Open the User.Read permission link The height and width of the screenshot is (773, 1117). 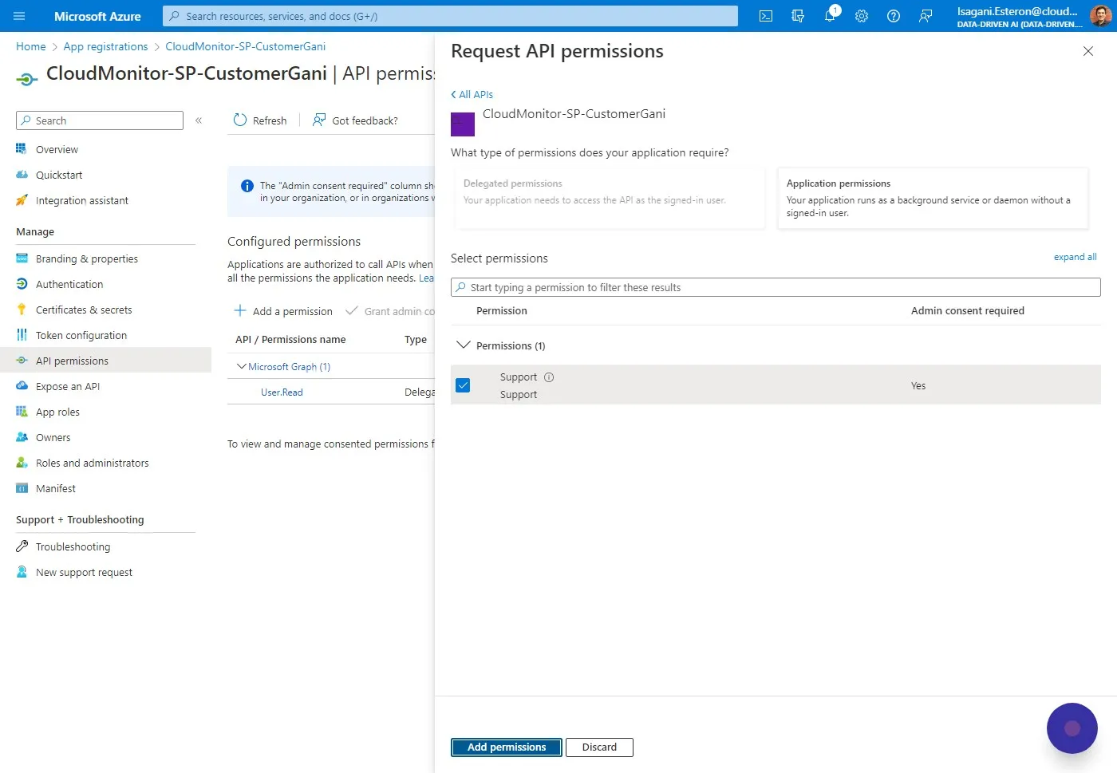[x=282, y=392]
